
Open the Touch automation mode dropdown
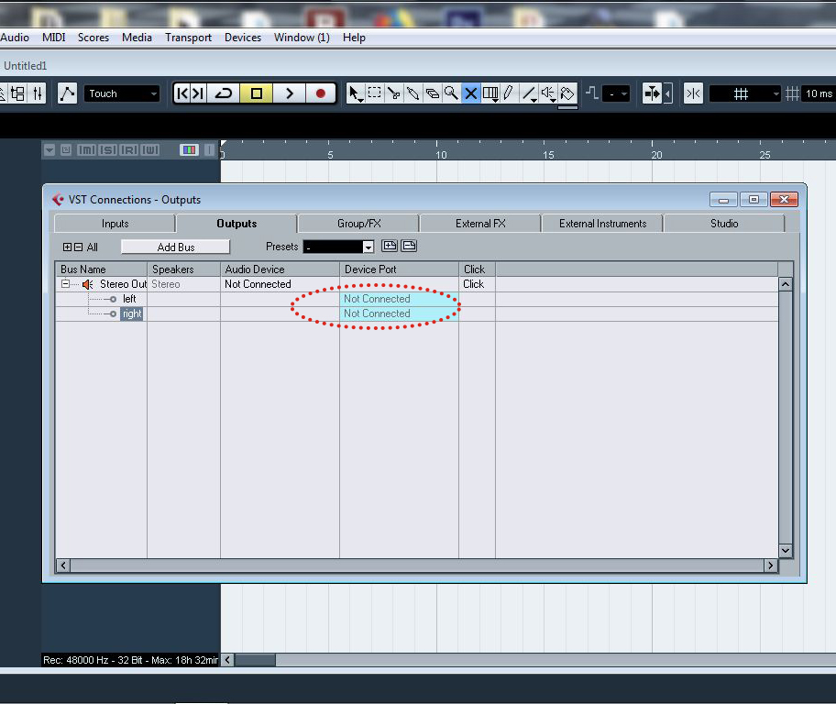(x=122, y=93)
